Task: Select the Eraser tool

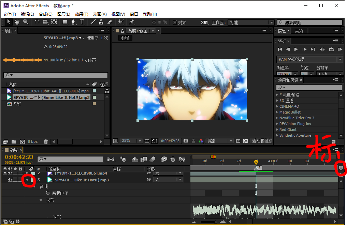Action: pyautogui.click(x=110, y=22)
